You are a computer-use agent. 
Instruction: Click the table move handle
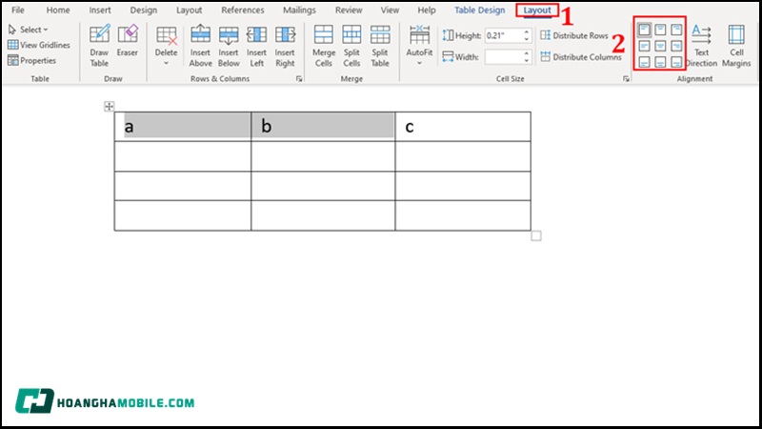click(109, 106)
